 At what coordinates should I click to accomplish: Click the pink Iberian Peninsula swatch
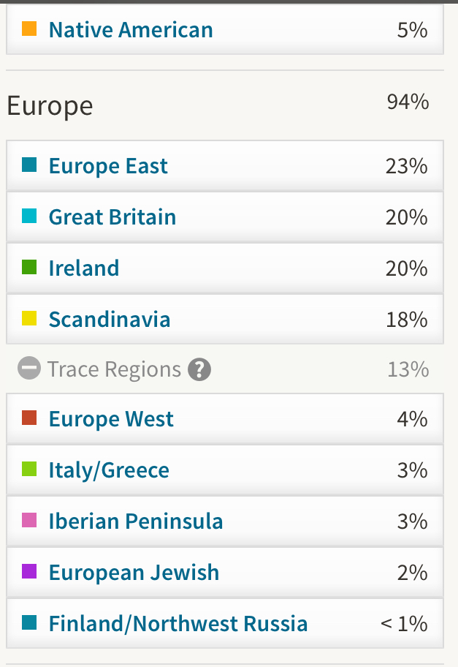[x=29, y=520]
